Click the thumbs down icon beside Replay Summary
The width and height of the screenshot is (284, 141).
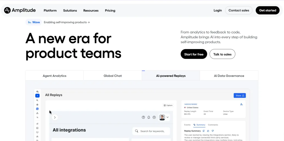coord(213,131)
